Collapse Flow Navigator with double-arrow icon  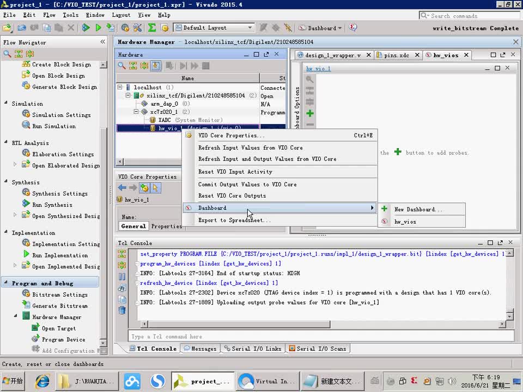(x=103, y=42)
